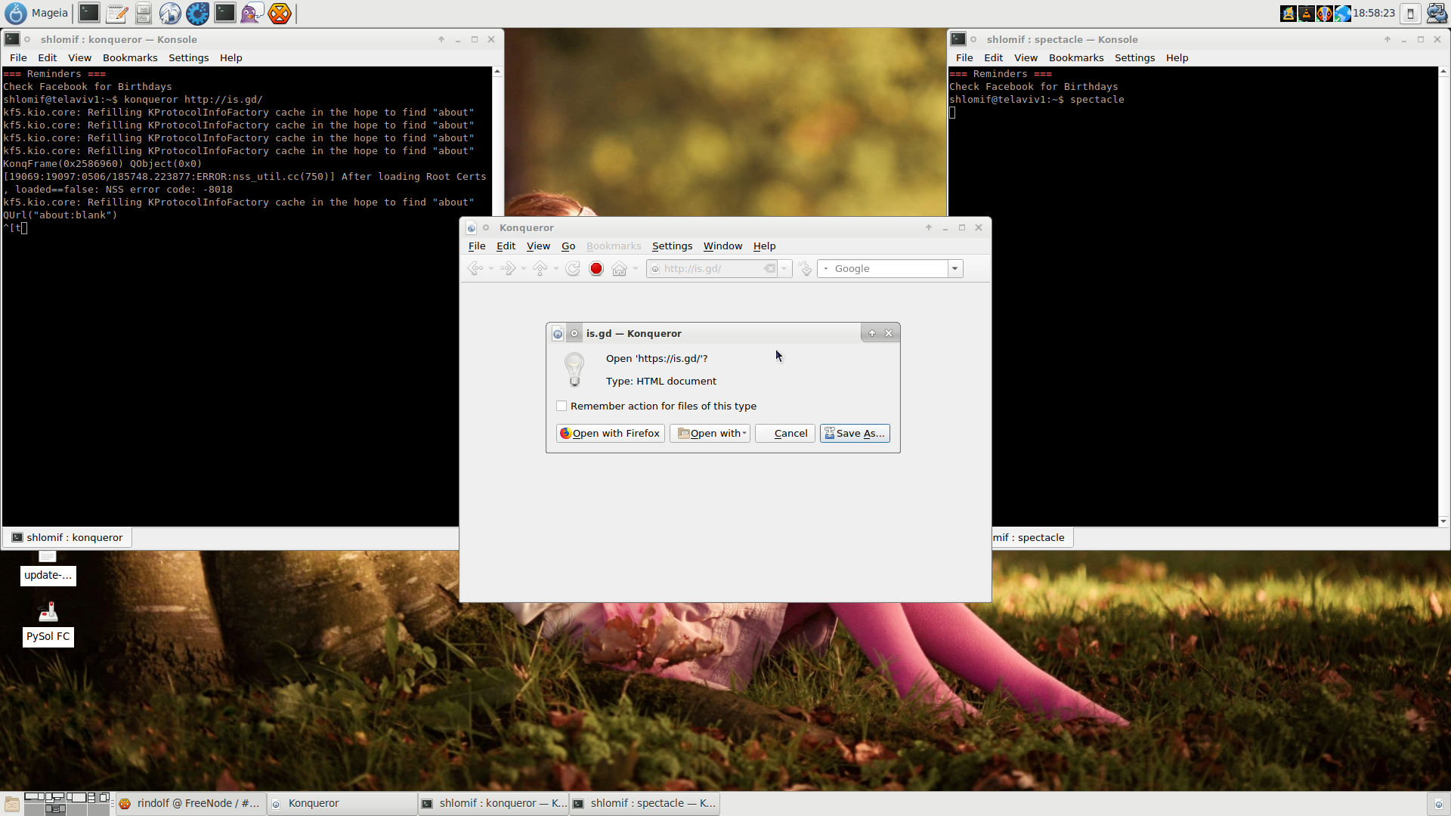This screenshot has height=816, width=1451.
Task: Open Konqueror File menu
Action: point(477,246)
